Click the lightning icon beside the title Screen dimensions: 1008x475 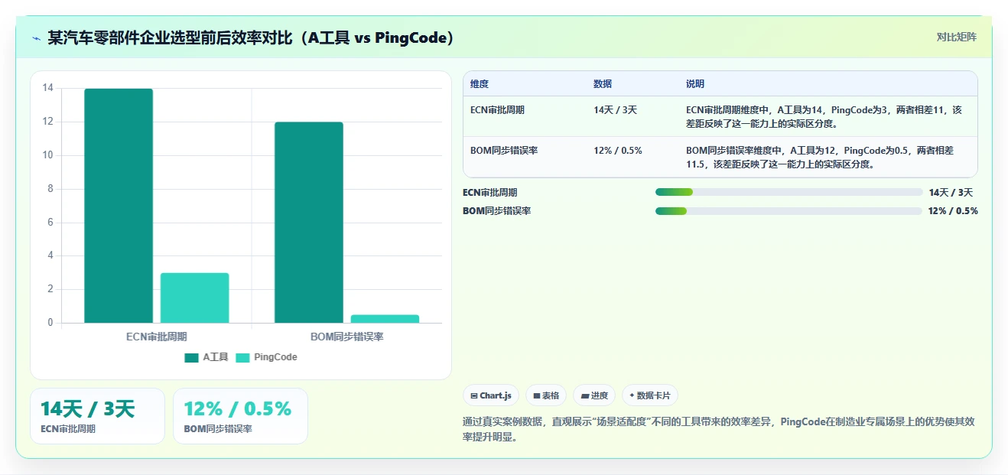click(x=36, y=38)
